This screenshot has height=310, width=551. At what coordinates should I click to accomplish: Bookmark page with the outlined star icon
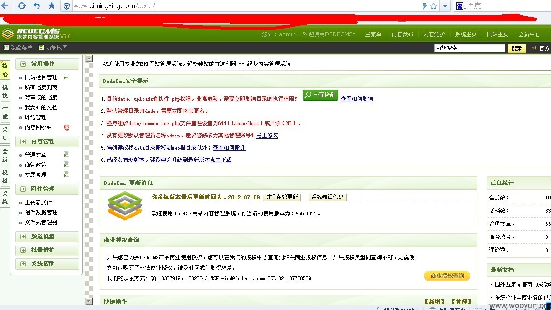(x=433, y=6)
